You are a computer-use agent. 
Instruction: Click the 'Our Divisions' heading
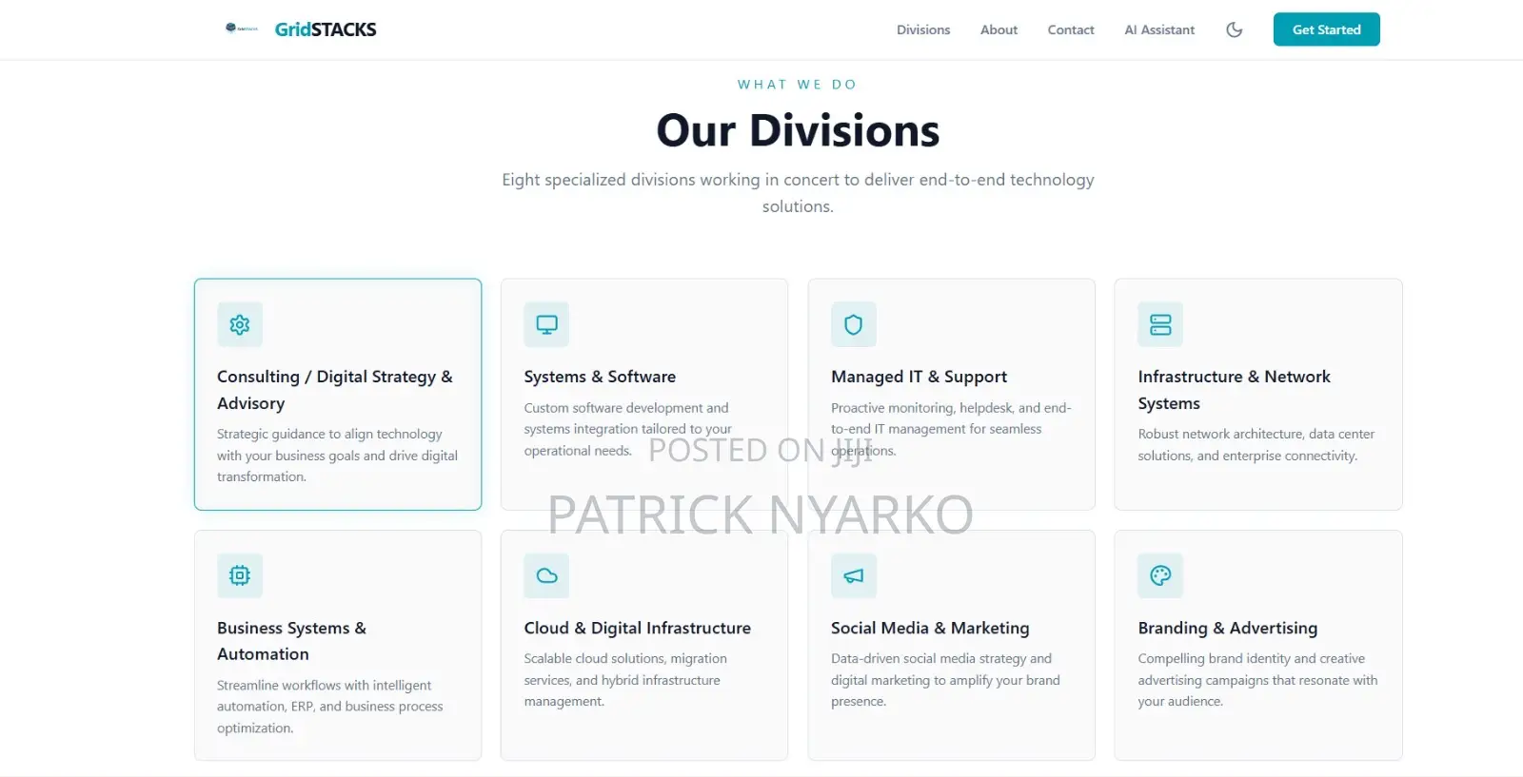point(798,130)
